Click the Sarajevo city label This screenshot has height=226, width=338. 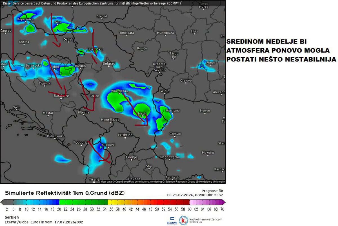[x=61, y=96]
